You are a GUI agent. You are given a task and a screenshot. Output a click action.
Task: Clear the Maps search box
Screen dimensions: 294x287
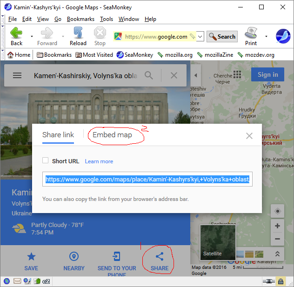(x=174, y=75)
